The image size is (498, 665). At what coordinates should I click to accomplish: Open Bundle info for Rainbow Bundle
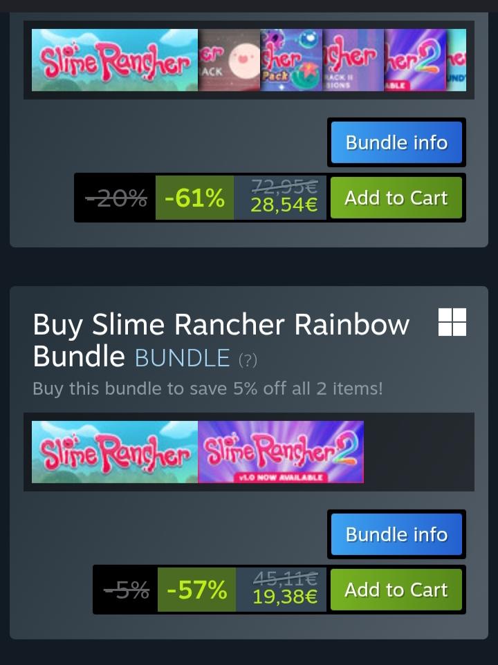click(396, 534)
